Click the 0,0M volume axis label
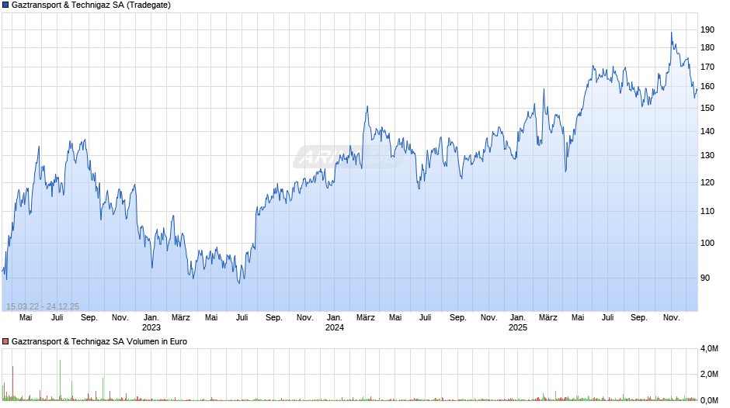This screenshot has height=408, width=730. click(x=709, y=400)
